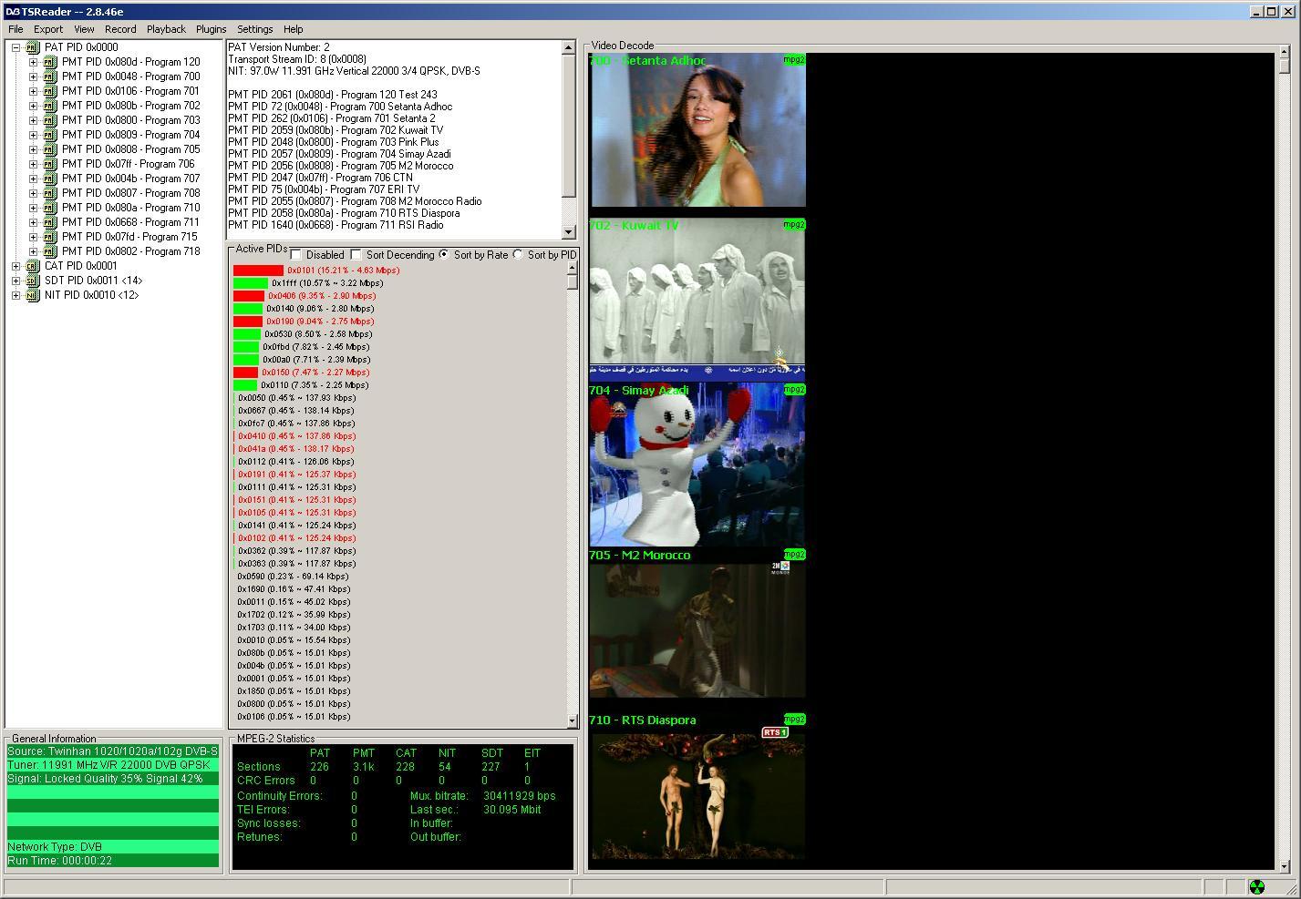Select the Setanta Adhoc video thumbnail
This screenshot has height=899, width=1301.
coord(697,129)
